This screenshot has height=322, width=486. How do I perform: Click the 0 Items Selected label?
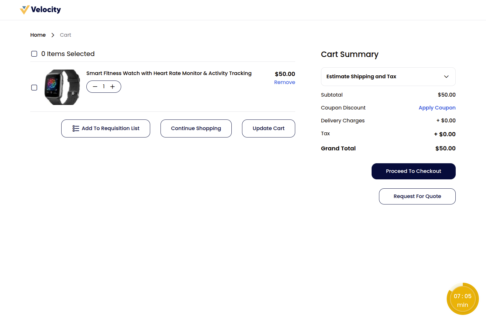pyautogui.click(x=68, y=54)
